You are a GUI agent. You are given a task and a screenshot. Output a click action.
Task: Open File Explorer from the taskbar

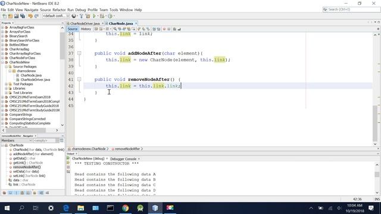(81, 208)
